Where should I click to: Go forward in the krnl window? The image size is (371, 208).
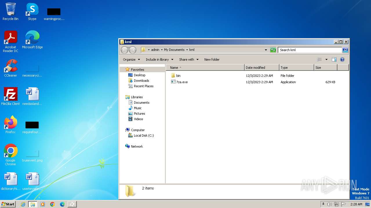(x=132, y=50)
